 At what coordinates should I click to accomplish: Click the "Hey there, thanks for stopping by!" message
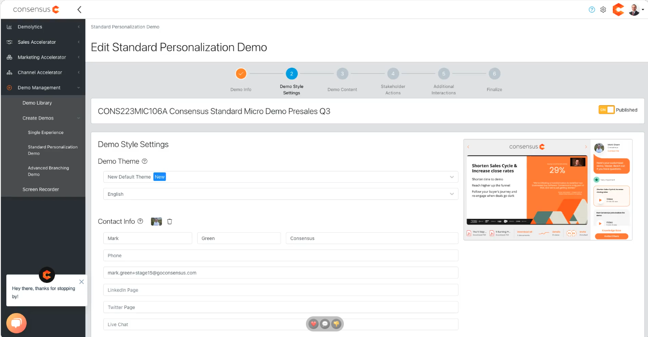[x=44, y=292]
